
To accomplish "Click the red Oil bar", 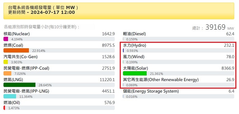I will (4, 108).
